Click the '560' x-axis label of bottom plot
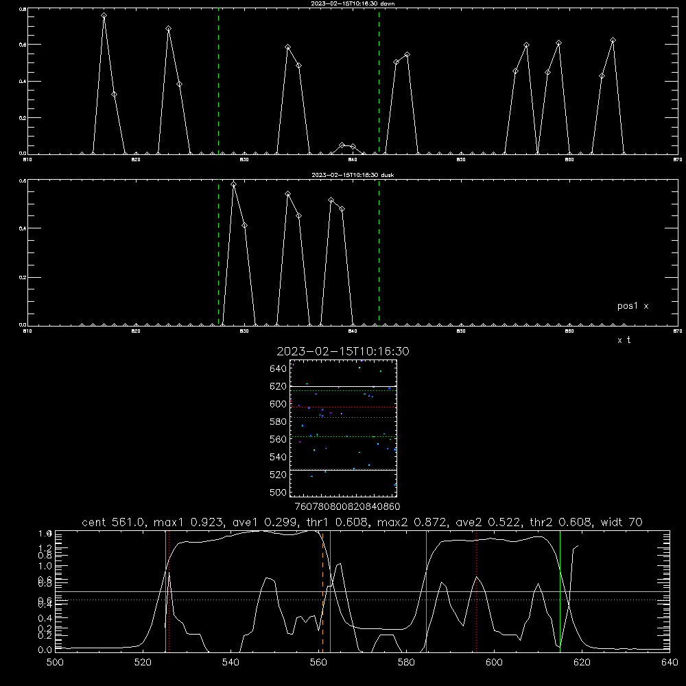This screenshot has width=686, height=686. tap(318, 663)
